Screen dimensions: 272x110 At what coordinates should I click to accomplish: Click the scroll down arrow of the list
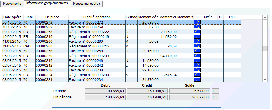coord(265,79)
